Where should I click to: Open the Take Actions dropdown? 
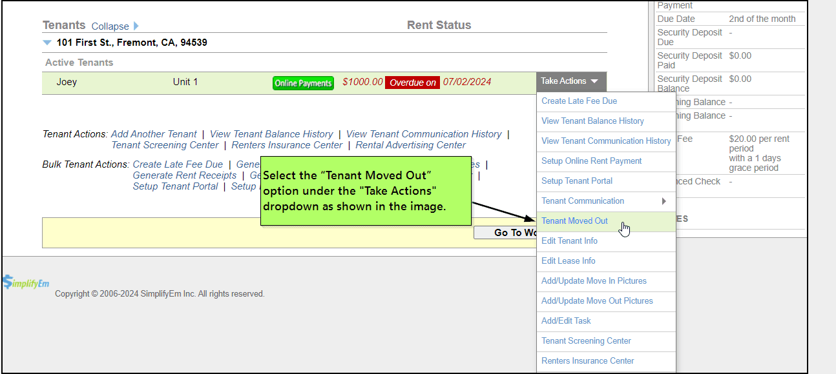coord(570,81)
